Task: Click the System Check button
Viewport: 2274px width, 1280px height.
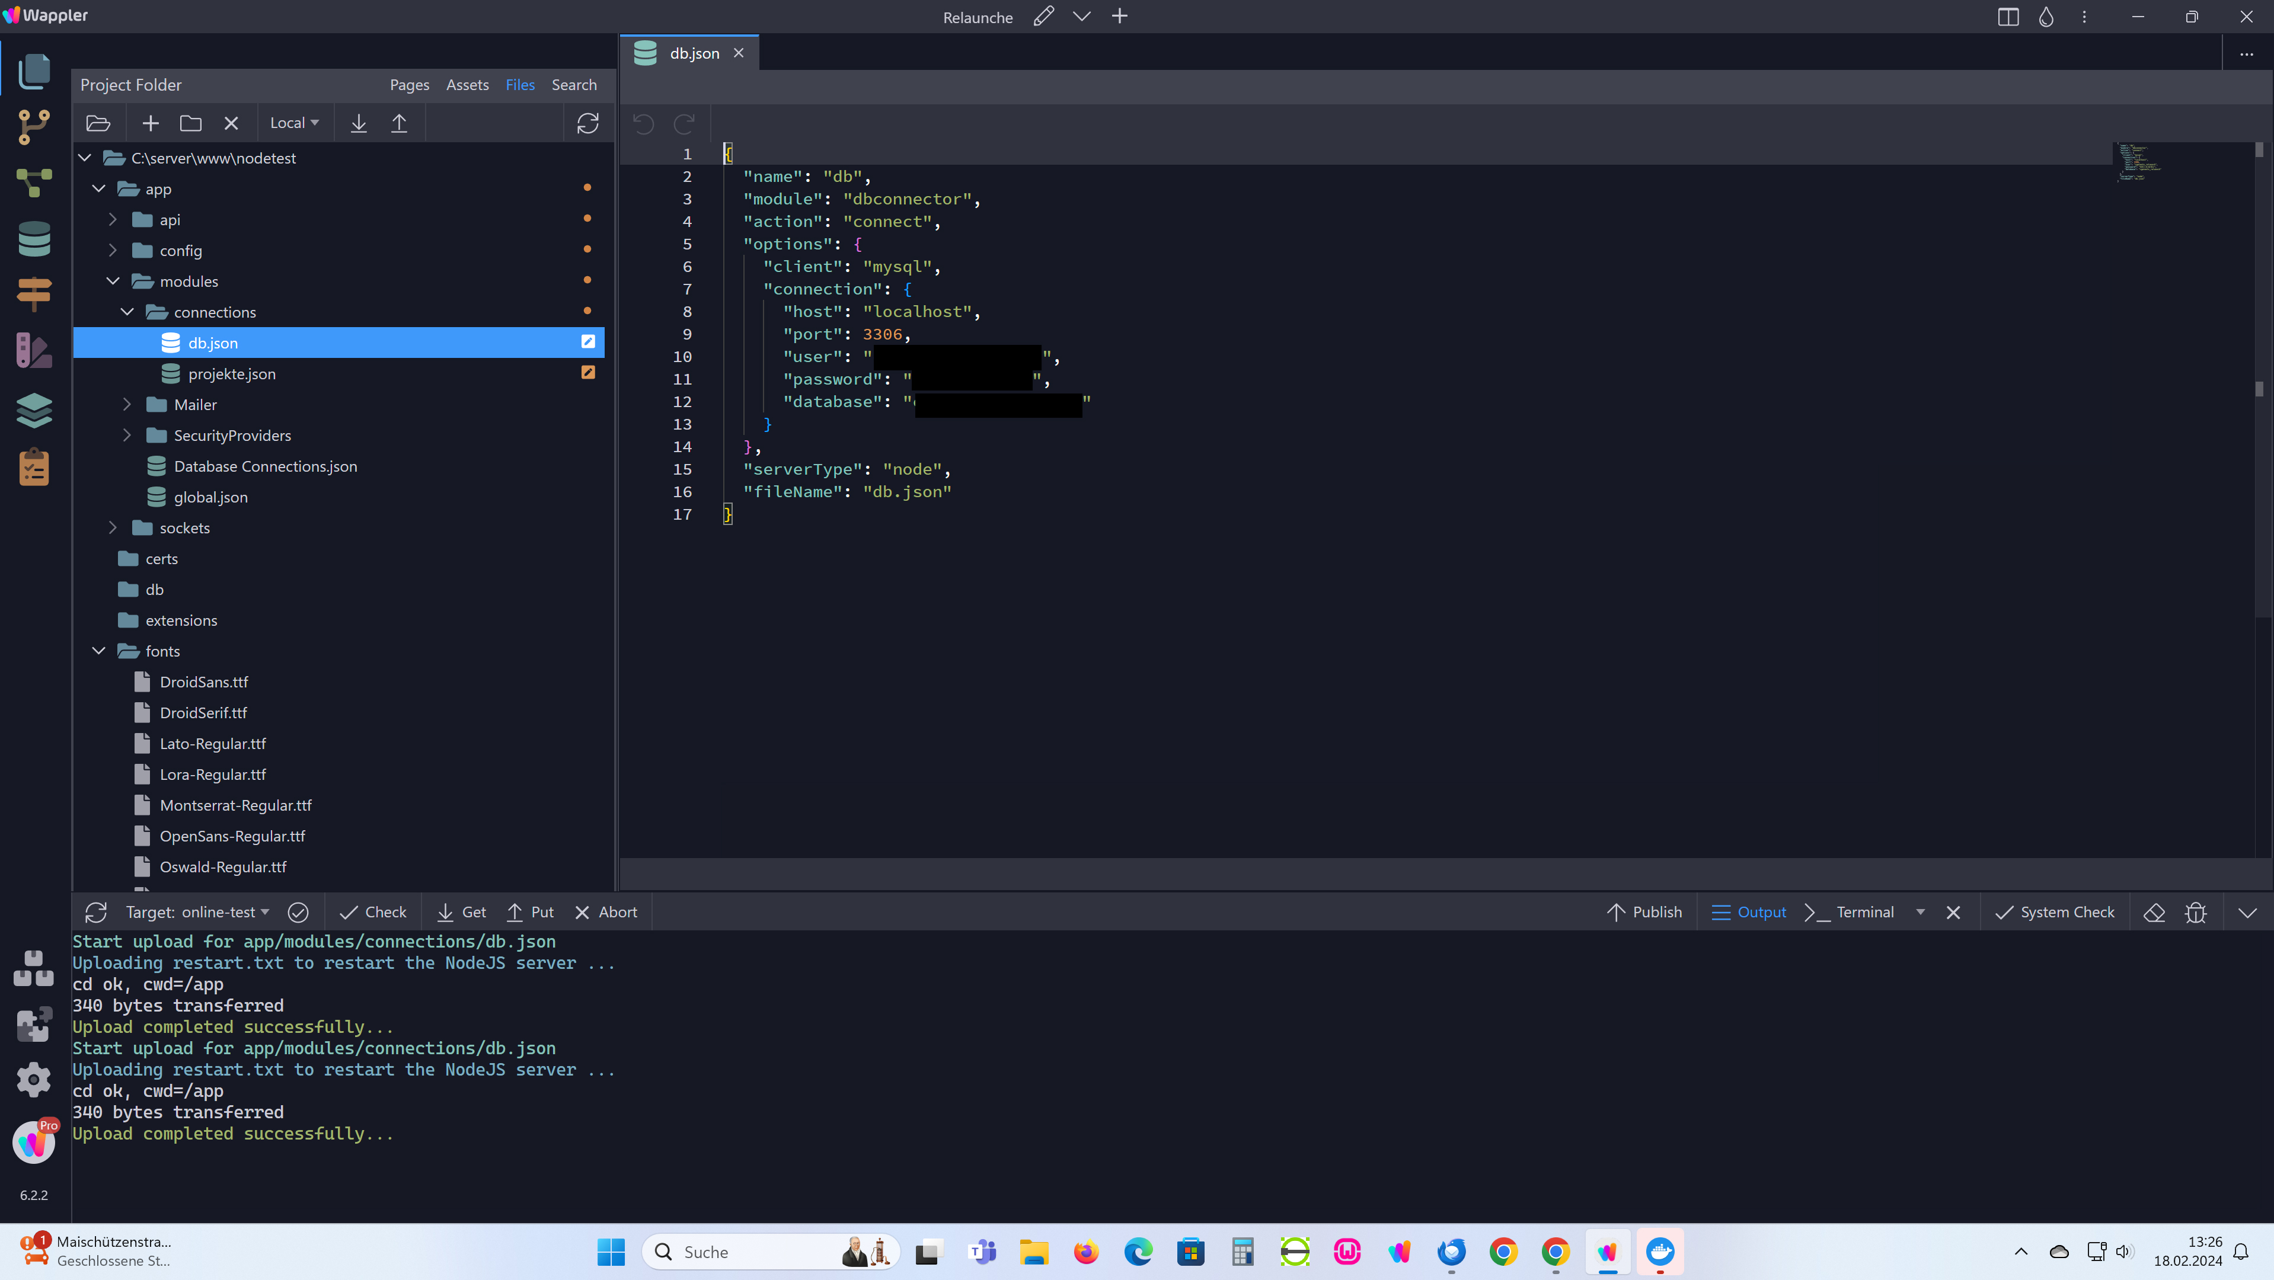Action: [2054, 912]
